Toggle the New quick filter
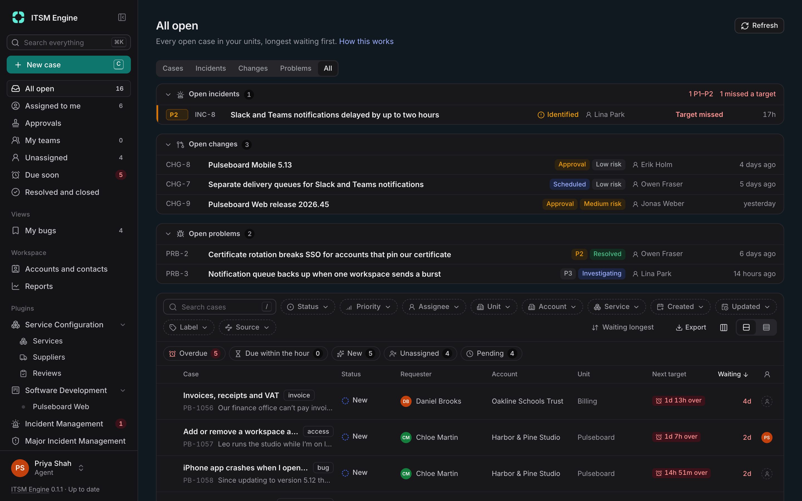Viewport: 802px width, 501px height. click(x=356, y=353)
